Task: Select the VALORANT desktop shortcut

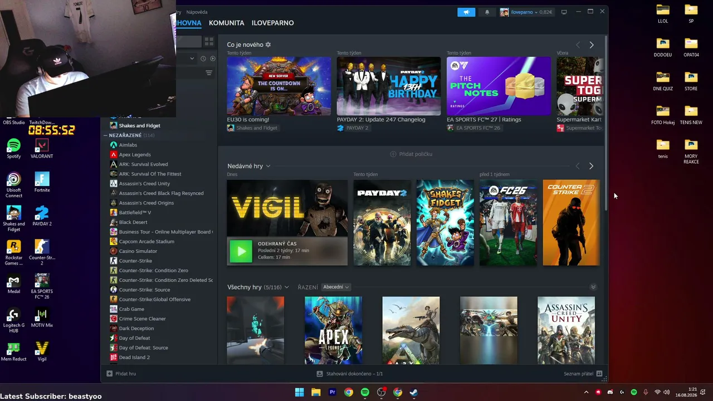Action: [42, 149]
